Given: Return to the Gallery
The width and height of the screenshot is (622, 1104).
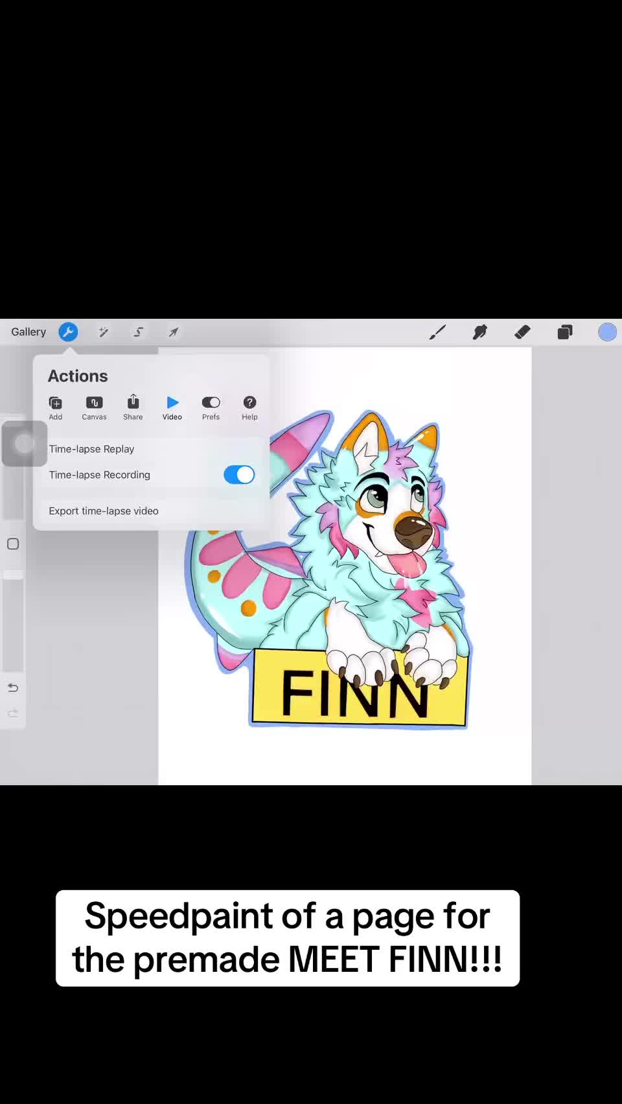Looking at the screenshot, I should (x=29, y=332).
